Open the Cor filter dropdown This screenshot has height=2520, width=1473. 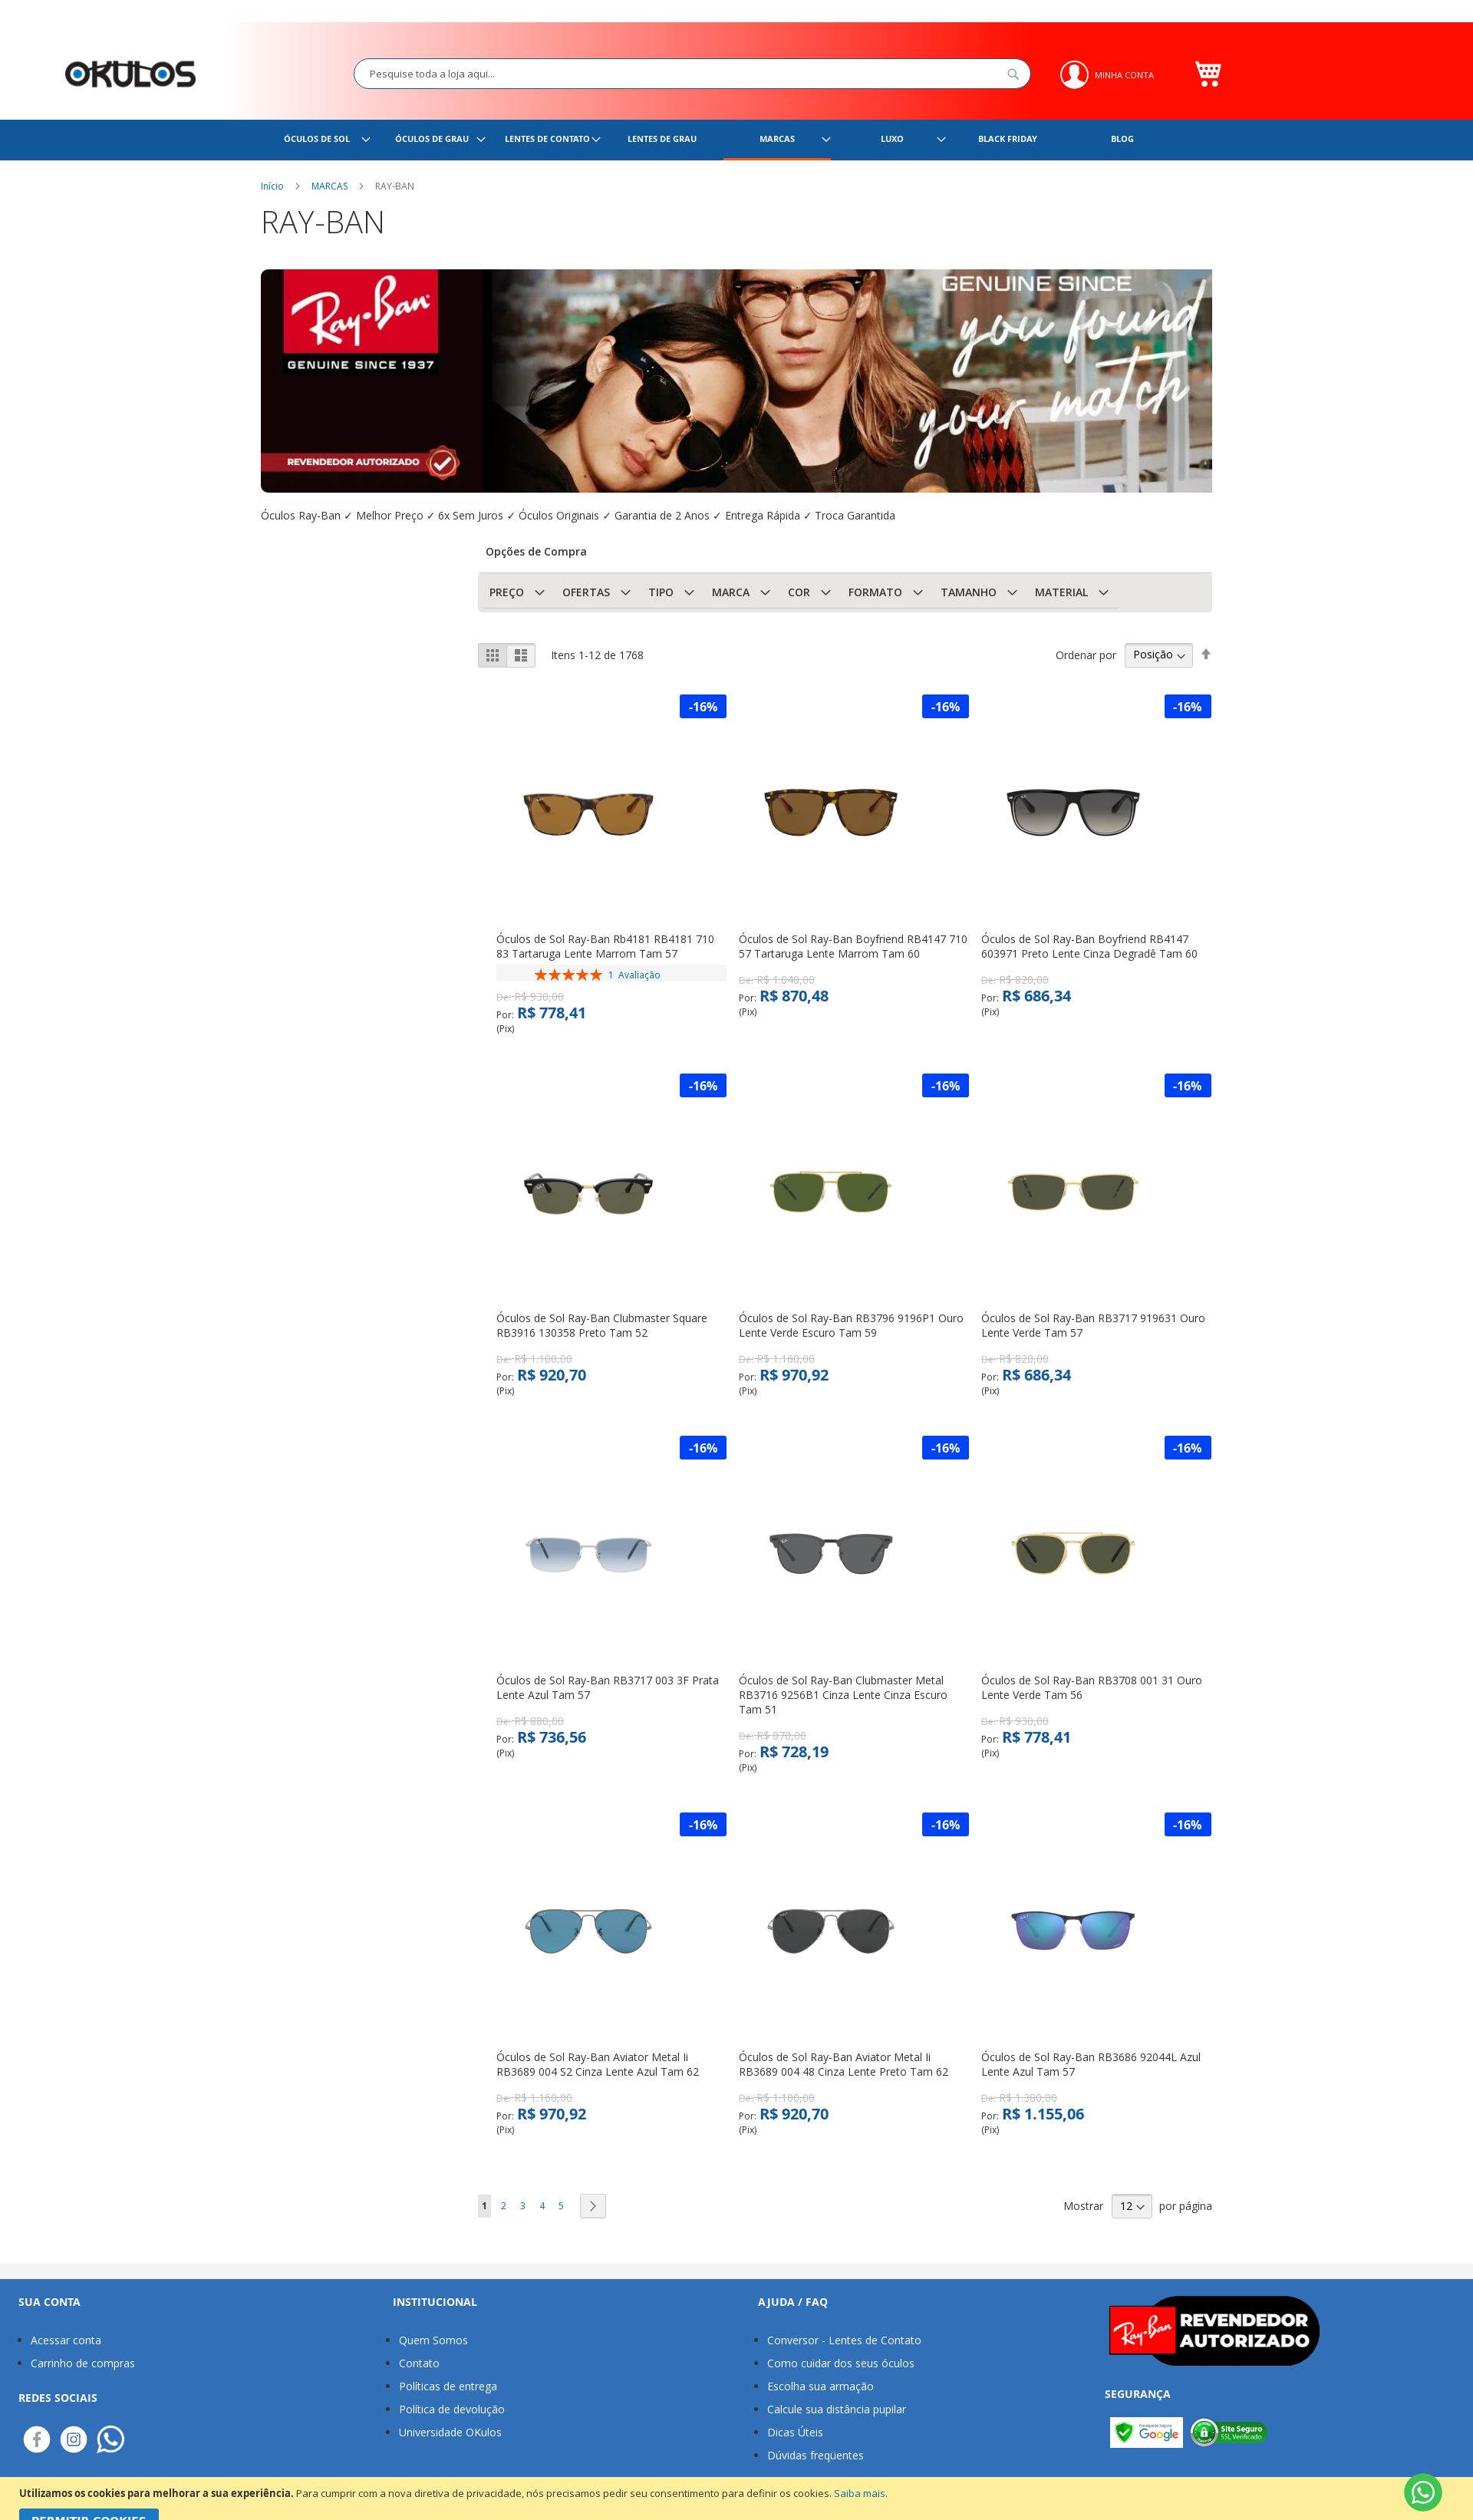point(809,592)
